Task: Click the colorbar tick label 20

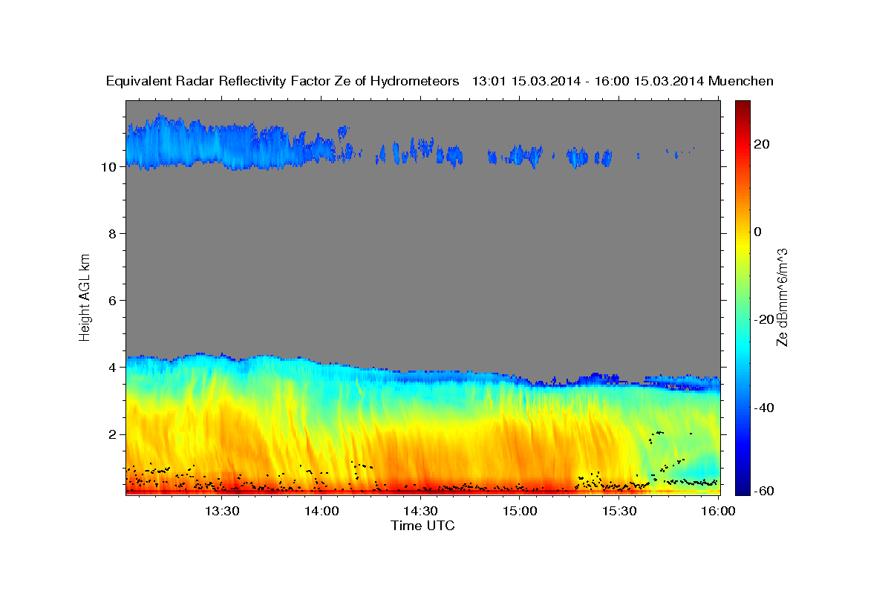Action: (762, 144)
